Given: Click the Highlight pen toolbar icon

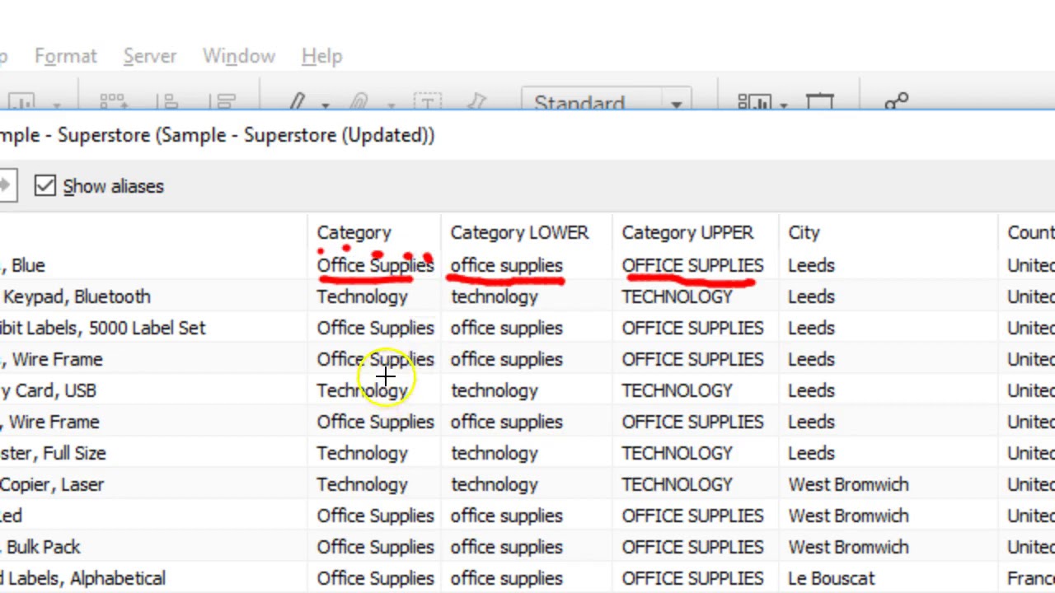Looking at the screenshot, I should pos(298,103).
